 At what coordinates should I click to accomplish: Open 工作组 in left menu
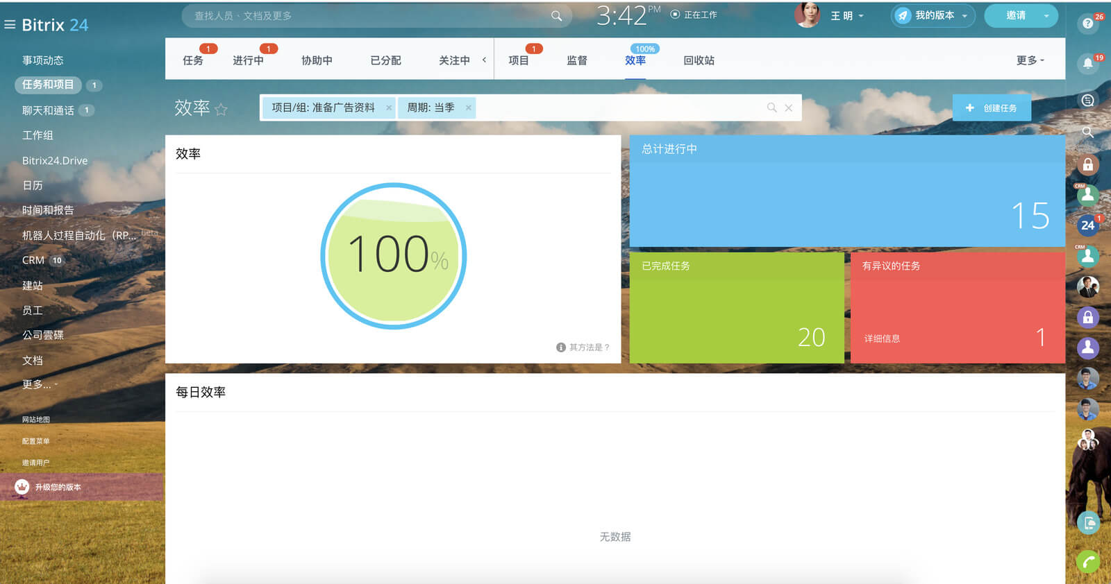(x=37, y=135)
